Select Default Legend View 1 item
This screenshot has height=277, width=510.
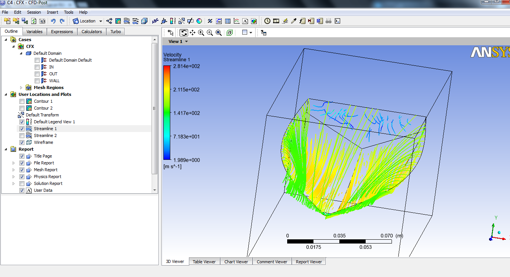pyautogui.click(x=54, y=122)
